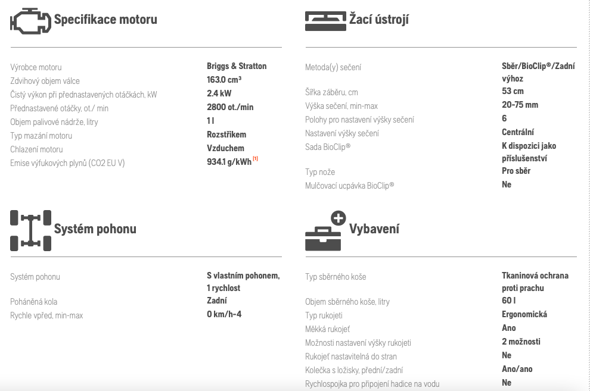This screenshot has width=590, height=391.
Task: Click the engine icon beside Specifikace motoru
Action: tap(30, 21)
